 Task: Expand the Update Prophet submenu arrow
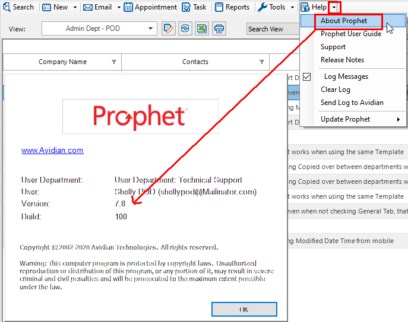pos(398,119)
